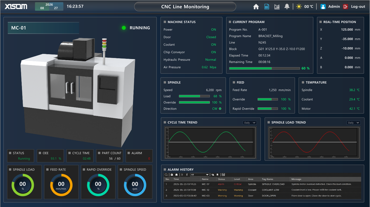
Task: Click the OEE value 93.1 %
Action: pos(56,159)
